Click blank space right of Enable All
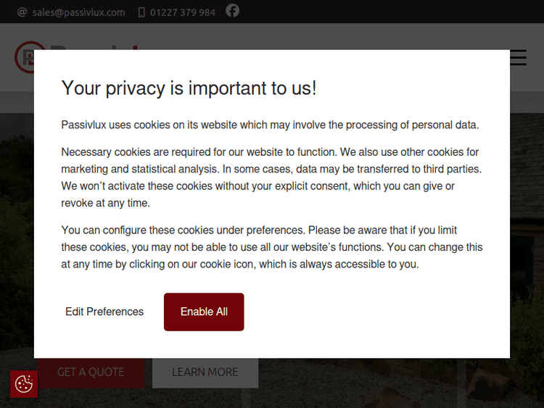The width and height of the screenshot is (544, 408). coord(377,312)
